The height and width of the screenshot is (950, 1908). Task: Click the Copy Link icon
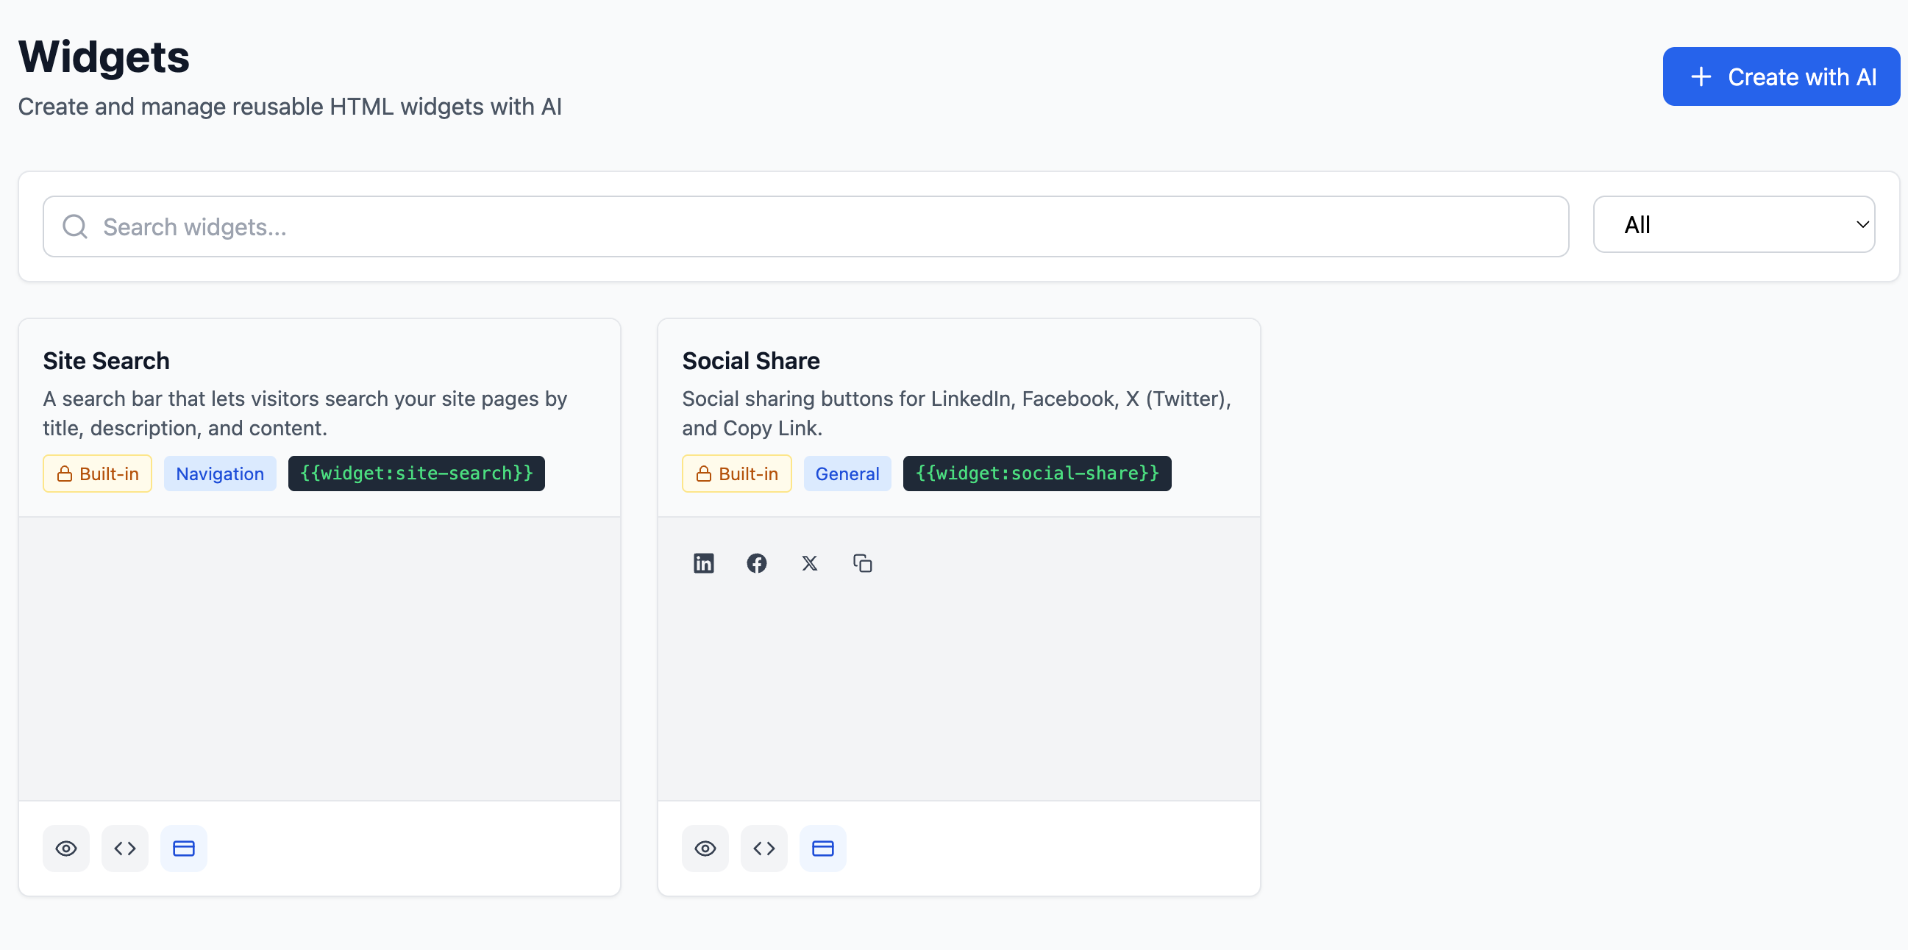tap(862, 563)
